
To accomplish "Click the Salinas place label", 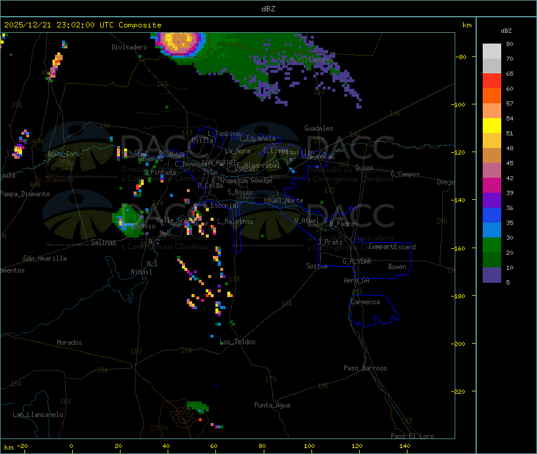I will point(103,242).
